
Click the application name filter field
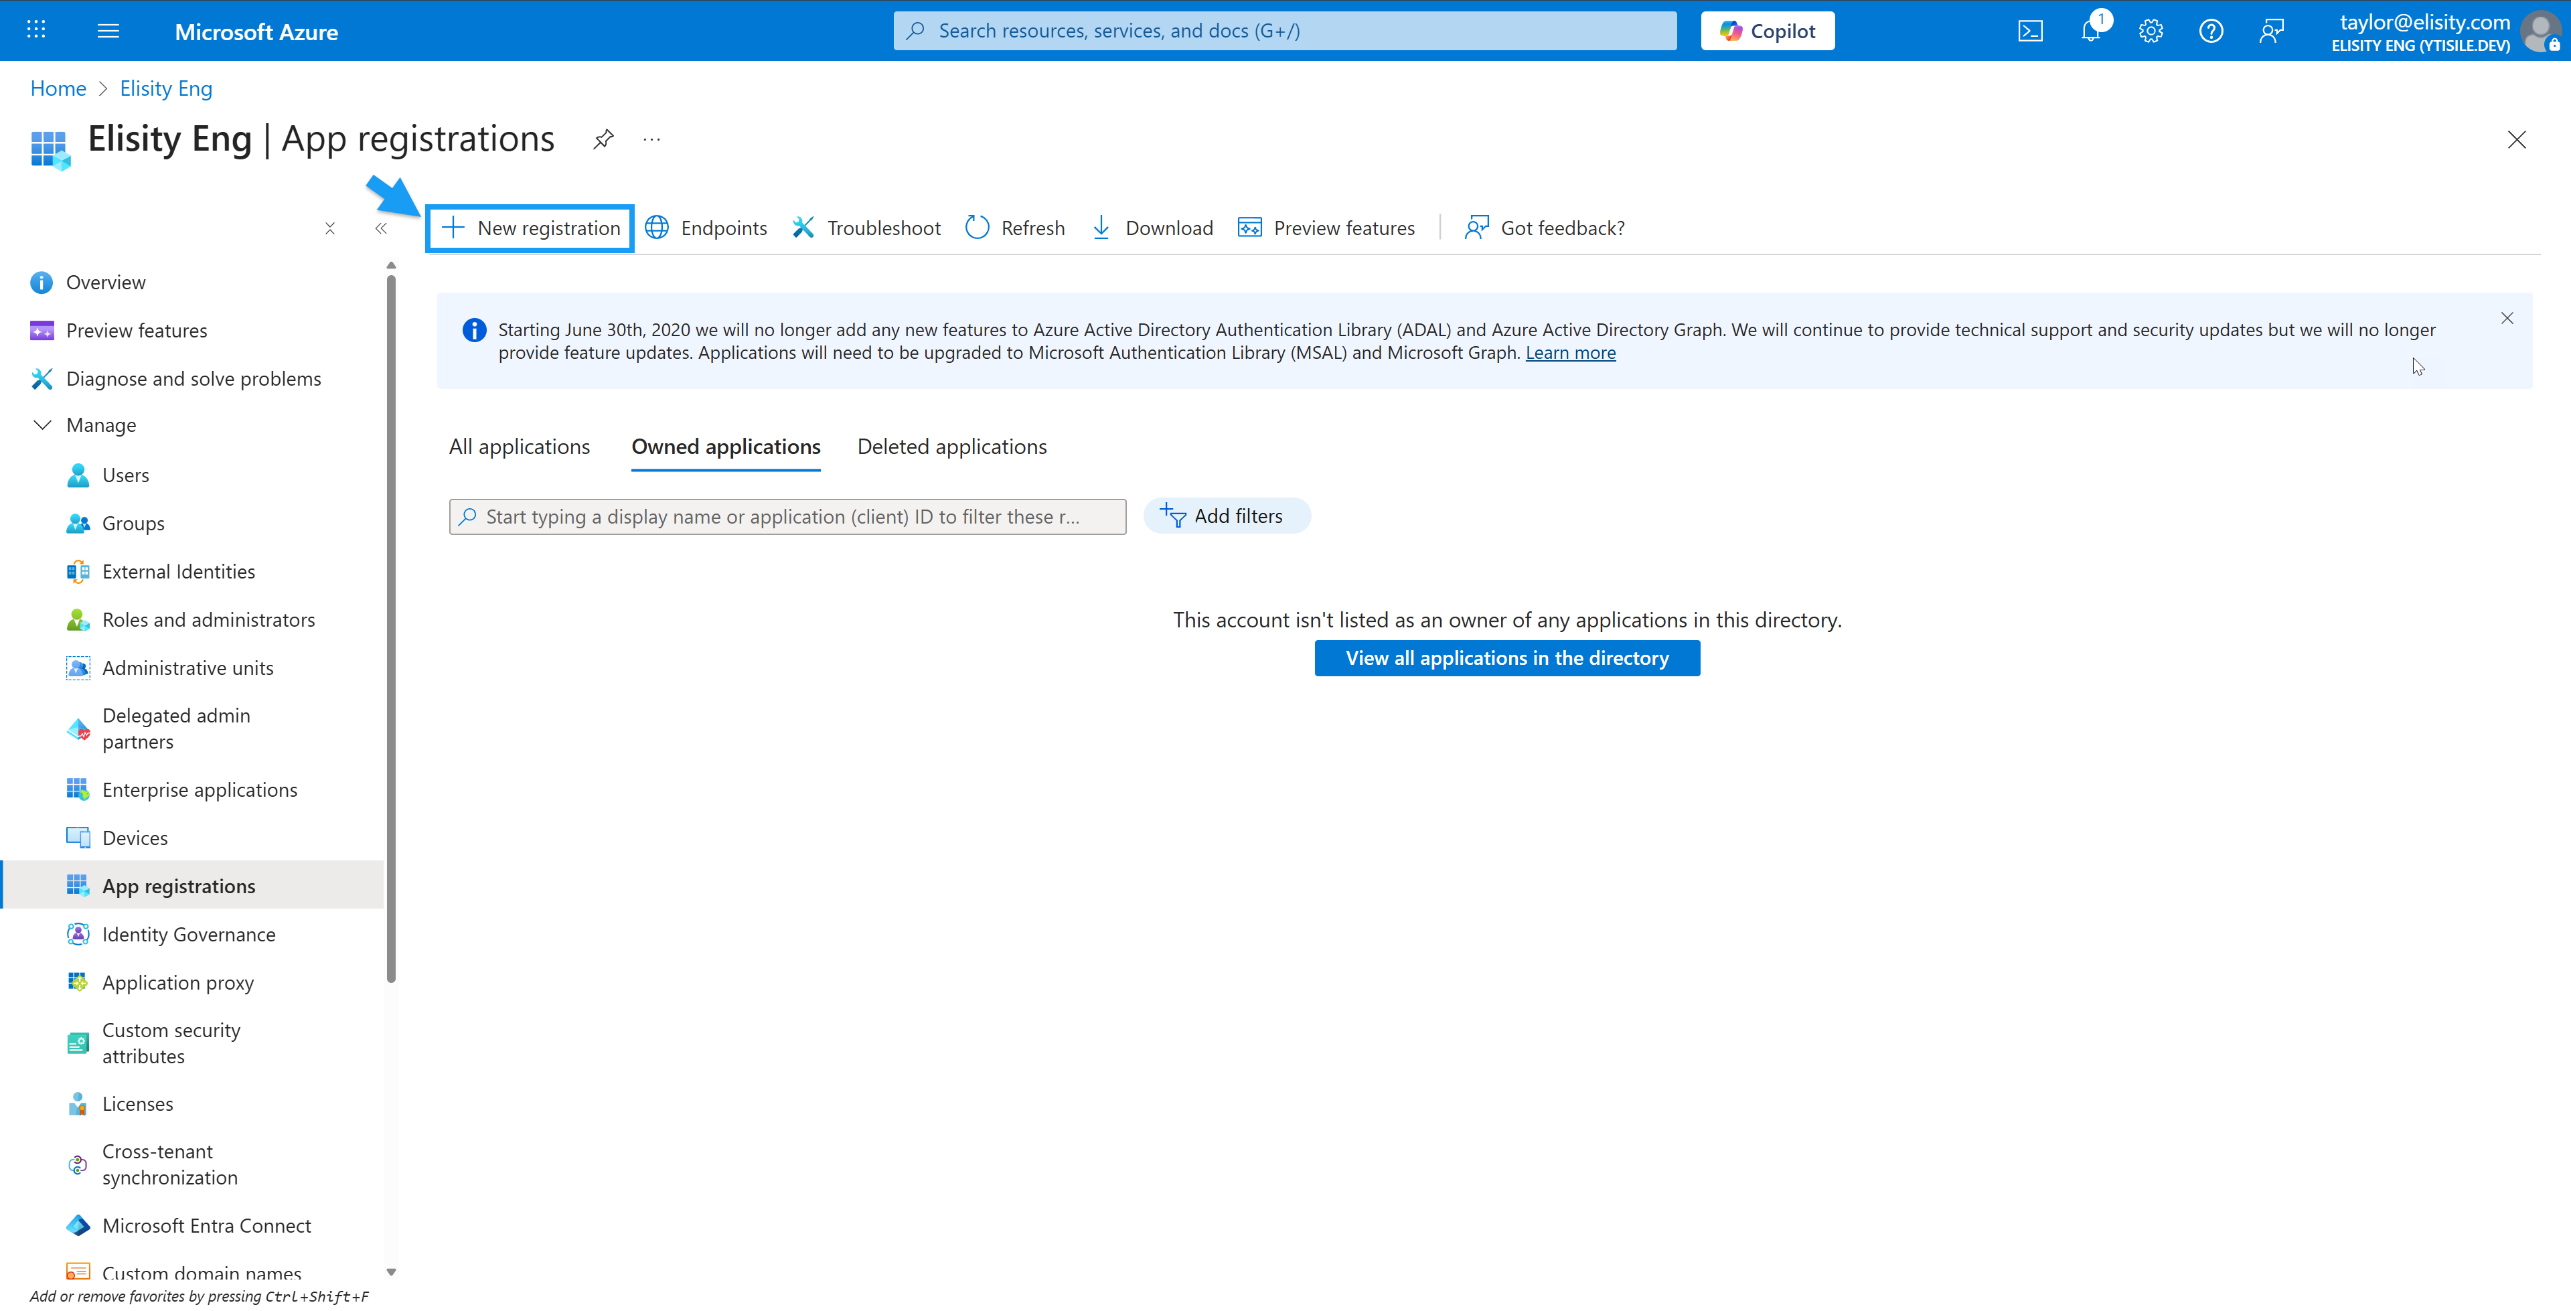(x=787, y=516)
